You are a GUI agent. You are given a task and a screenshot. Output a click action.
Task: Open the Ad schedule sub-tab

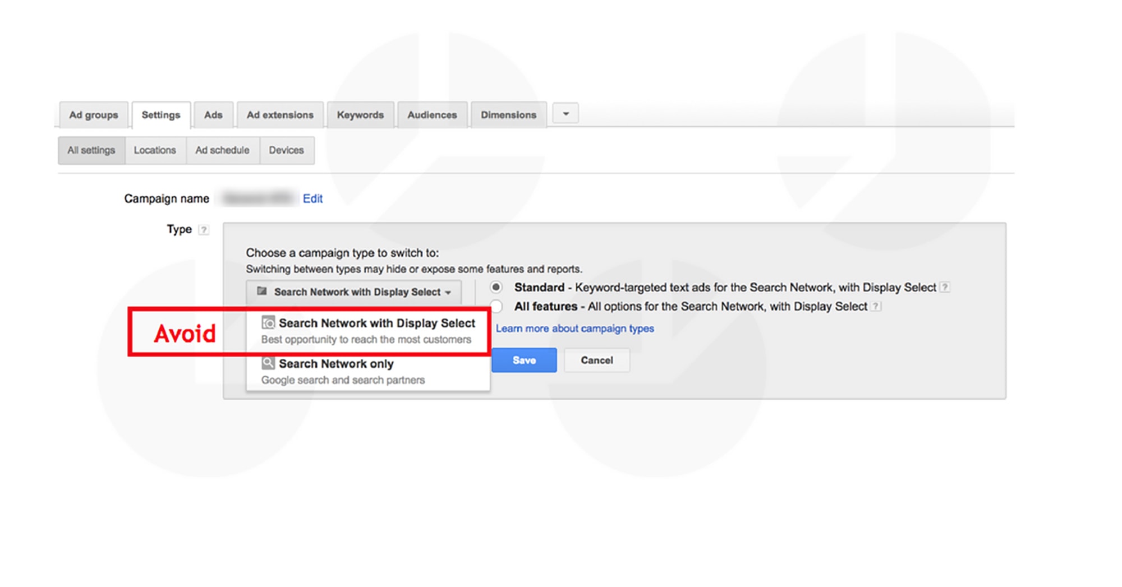tap(222, 150)
